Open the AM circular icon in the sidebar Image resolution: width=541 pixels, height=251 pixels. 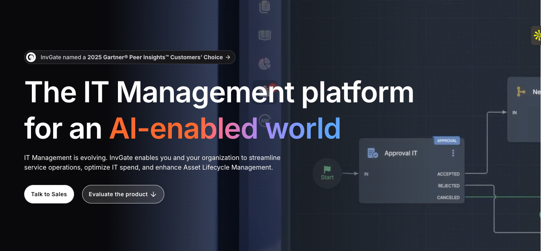click(x=264, y=120)
